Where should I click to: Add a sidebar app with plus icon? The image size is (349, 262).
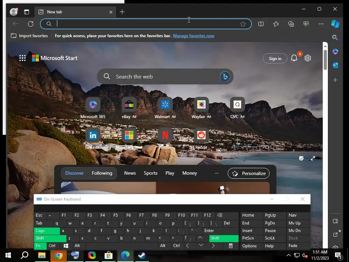[335, 80]
